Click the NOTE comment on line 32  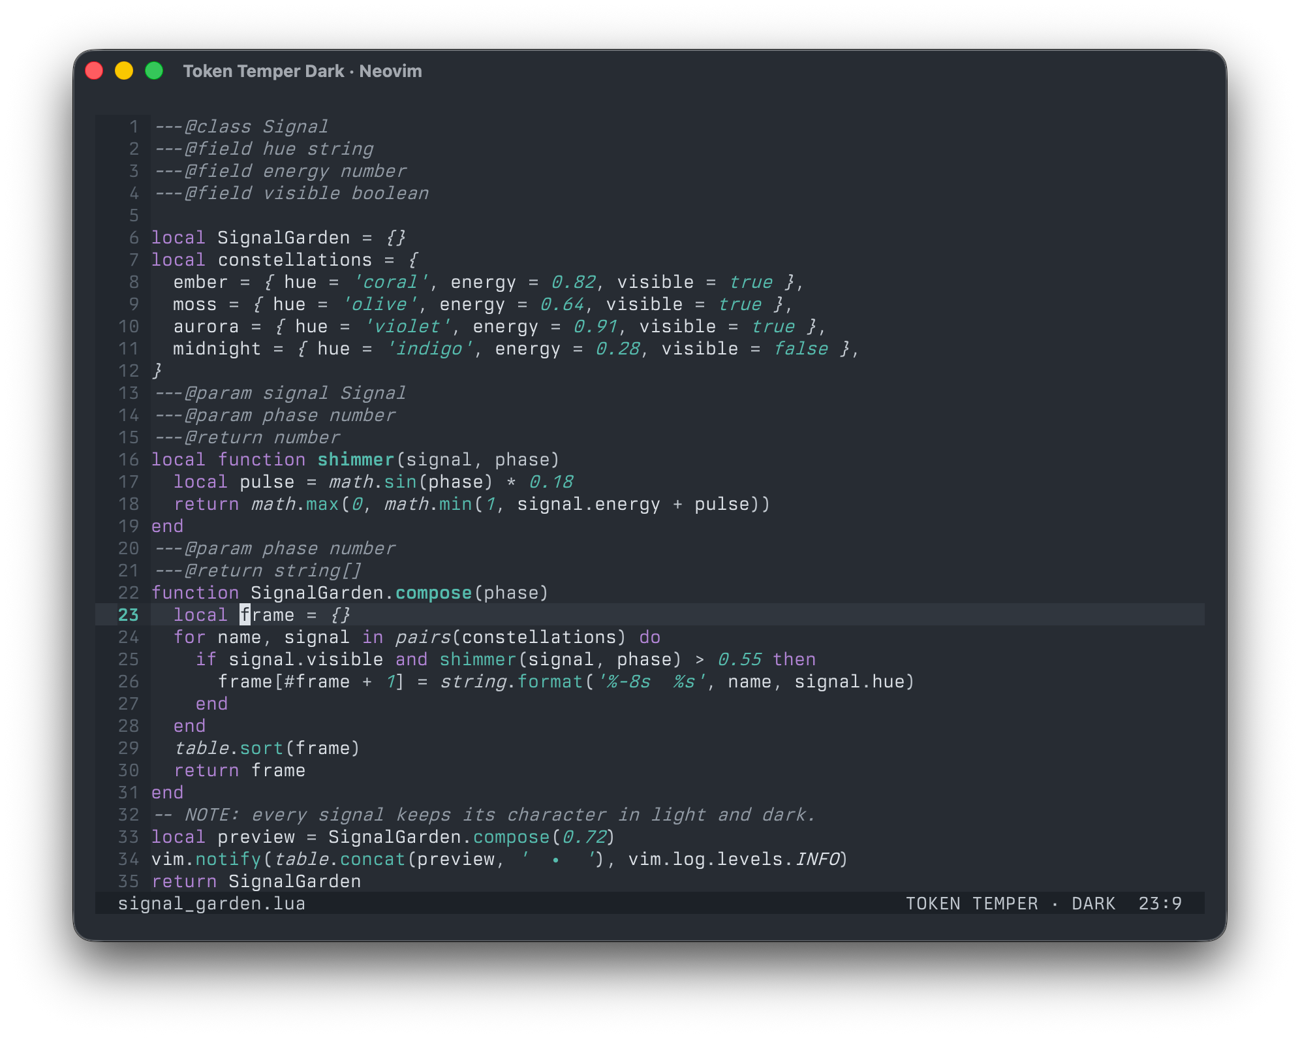pyautogui.click(x=484, y=815)
